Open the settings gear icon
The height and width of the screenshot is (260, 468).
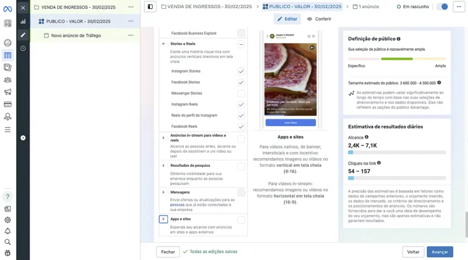(7, 220)
